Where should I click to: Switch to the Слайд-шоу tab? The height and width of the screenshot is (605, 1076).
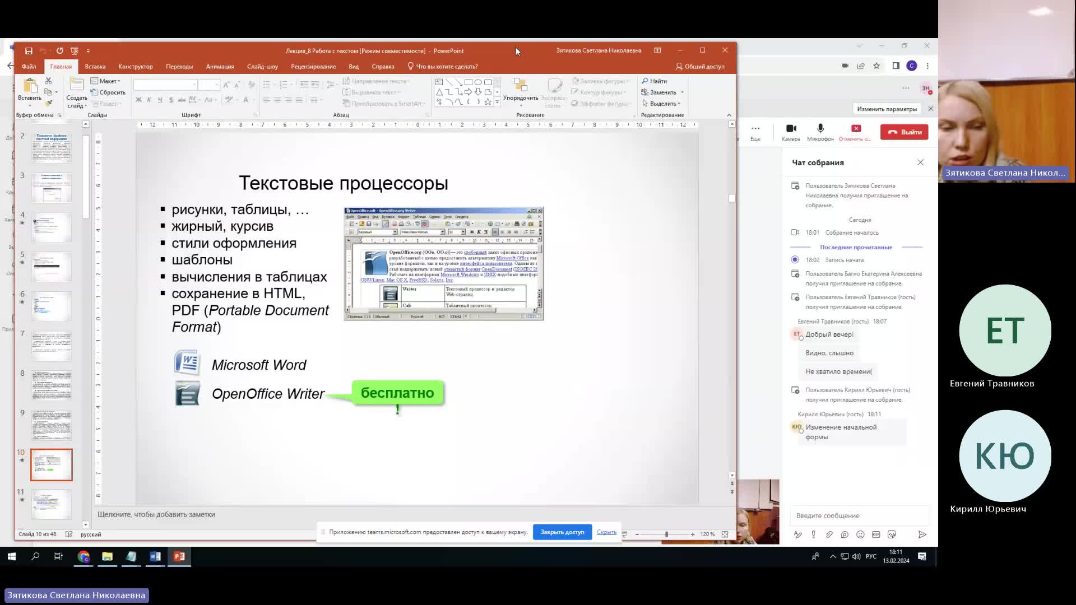coord(262,67)
